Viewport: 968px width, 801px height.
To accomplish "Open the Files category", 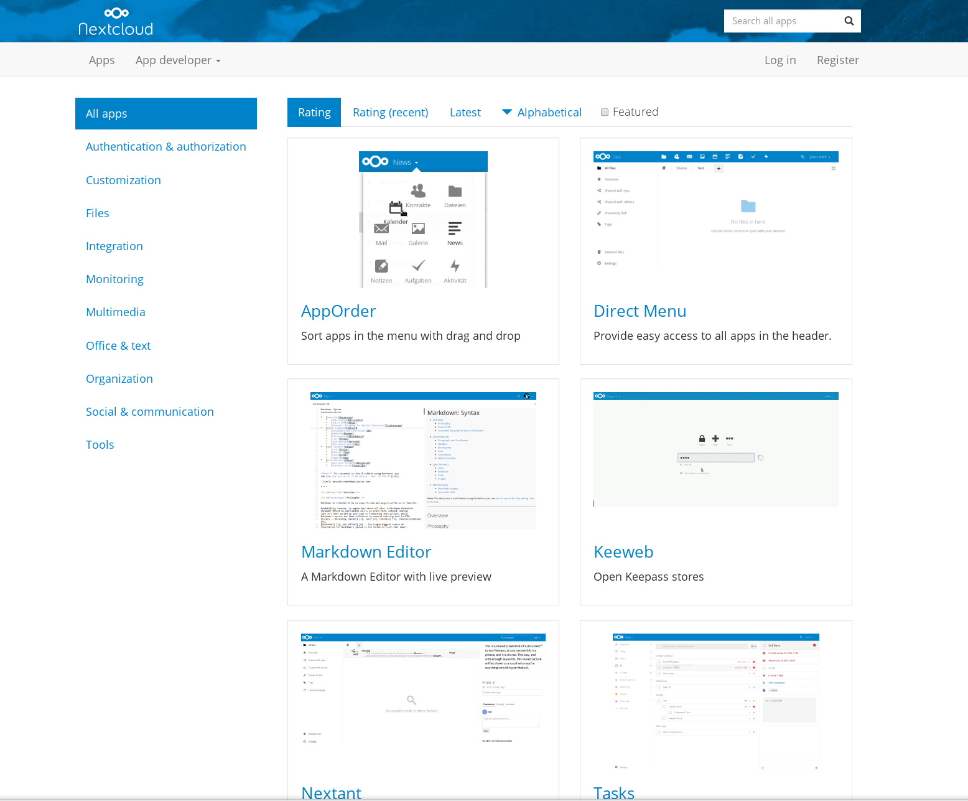I will click(98, 213).
